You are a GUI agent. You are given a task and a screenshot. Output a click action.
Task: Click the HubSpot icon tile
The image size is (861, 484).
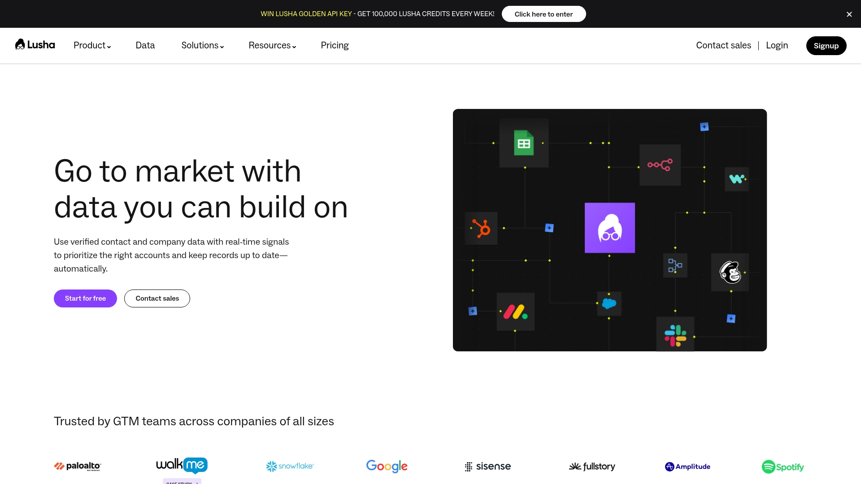click(x=481, y=229)
